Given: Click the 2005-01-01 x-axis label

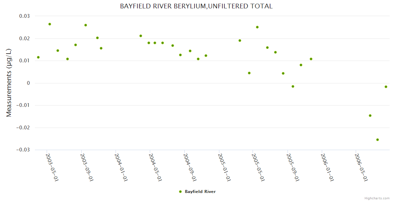Looking at the screenshot, I should point(224,167).
